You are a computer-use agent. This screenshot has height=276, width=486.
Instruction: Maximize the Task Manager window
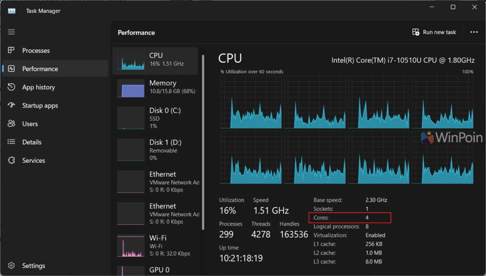tap(453, 7)
